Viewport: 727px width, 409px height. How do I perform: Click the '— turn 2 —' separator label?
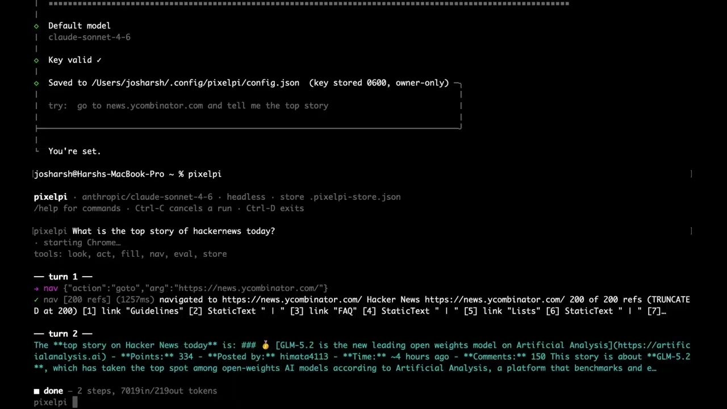tap(62, 333)
